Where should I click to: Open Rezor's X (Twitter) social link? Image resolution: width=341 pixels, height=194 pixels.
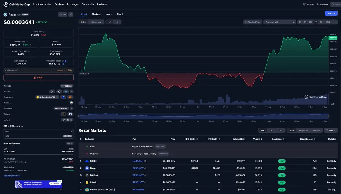[x=52, y=91]
